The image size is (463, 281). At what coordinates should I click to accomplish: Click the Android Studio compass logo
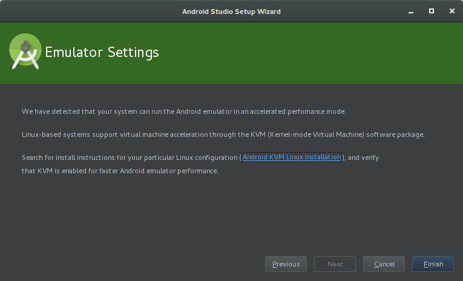[x=25, y=51]
